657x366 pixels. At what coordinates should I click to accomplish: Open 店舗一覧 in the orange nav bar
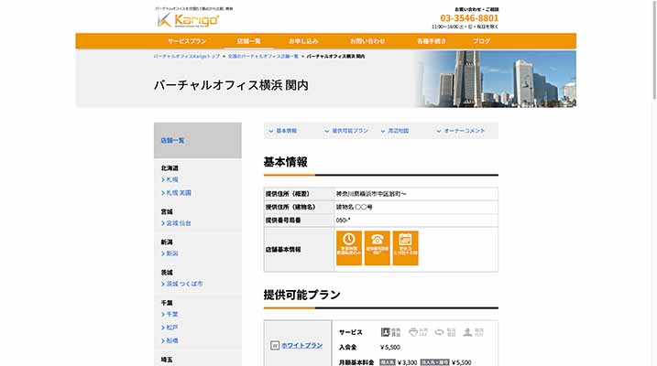249,41
